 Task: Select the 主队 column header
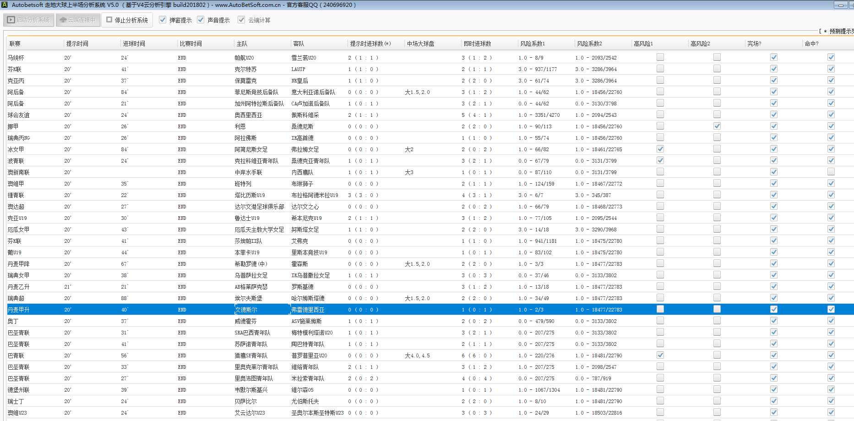pos(242,44)
